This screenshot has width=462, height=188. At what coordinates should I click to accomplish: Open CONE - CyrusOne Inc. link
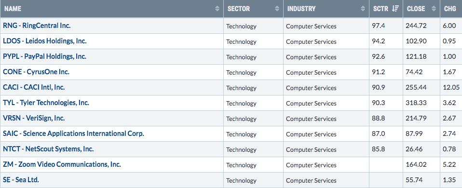[36, 72]
